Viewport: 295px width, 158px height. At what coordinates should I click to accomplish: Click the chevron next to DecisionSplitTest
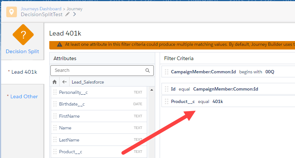click(x=75, y=15)
